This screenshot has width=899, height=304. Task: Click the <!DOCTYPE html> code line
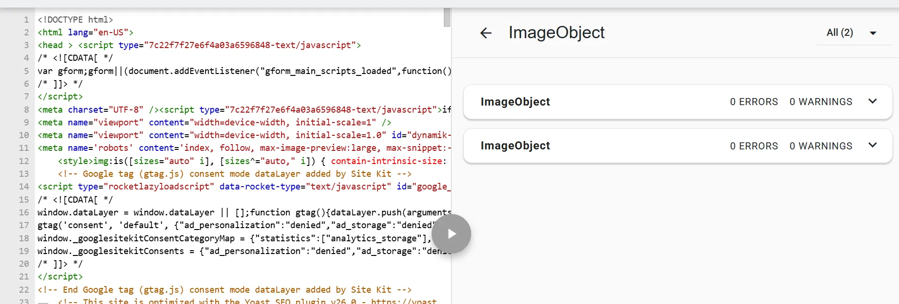point(75,20)
